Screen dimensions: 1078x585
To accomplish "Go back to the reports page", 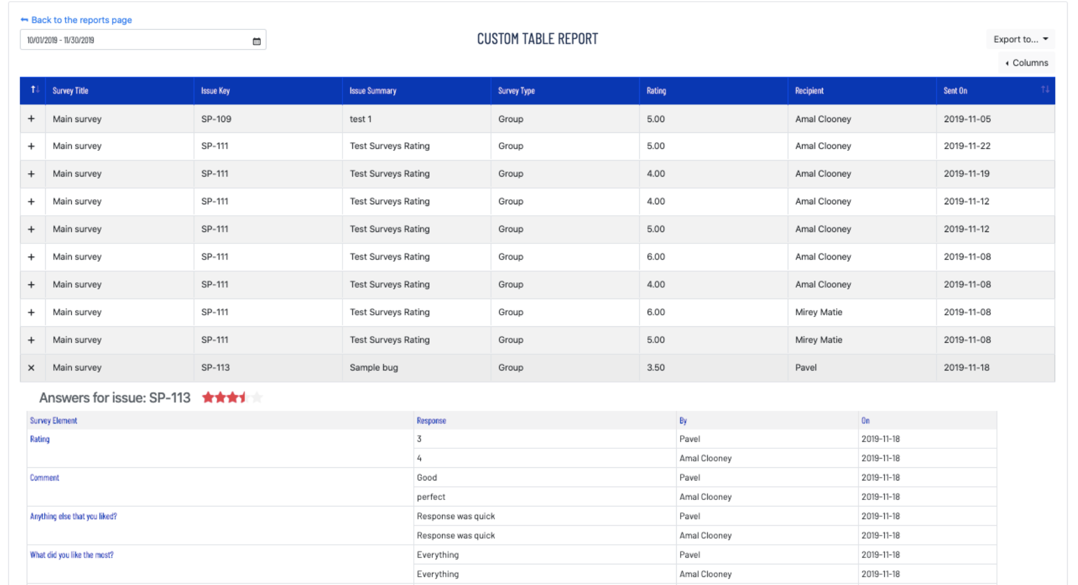I will coord(81,20).
